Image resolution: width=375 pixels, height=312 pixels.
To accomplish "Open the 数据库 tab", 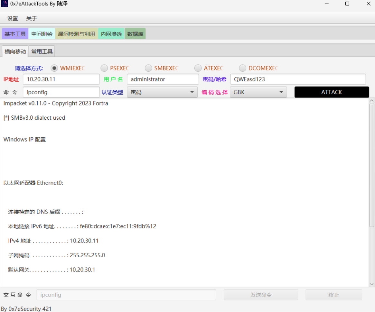I will (135, 34).
